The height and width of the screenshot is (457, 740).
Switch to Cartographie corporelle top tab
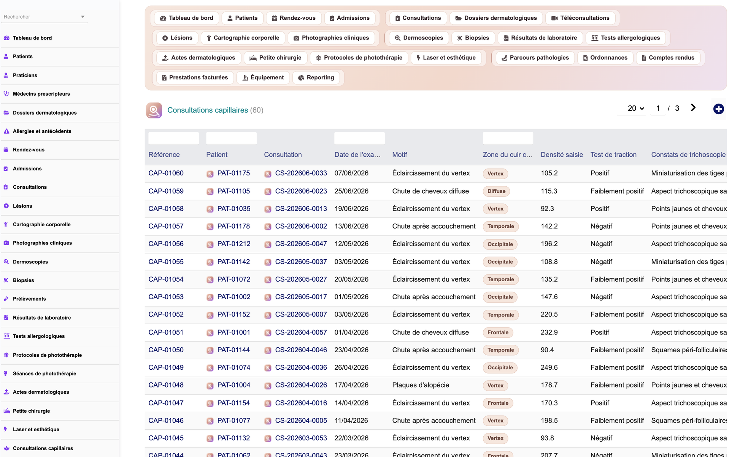pyautogui.click(x=243, y=38)
